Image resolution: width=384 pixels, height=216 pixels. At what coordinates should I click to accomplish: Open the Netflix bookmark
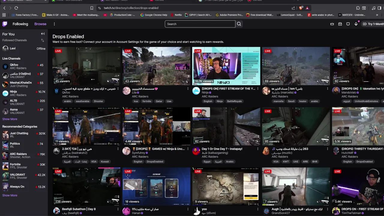176,15
